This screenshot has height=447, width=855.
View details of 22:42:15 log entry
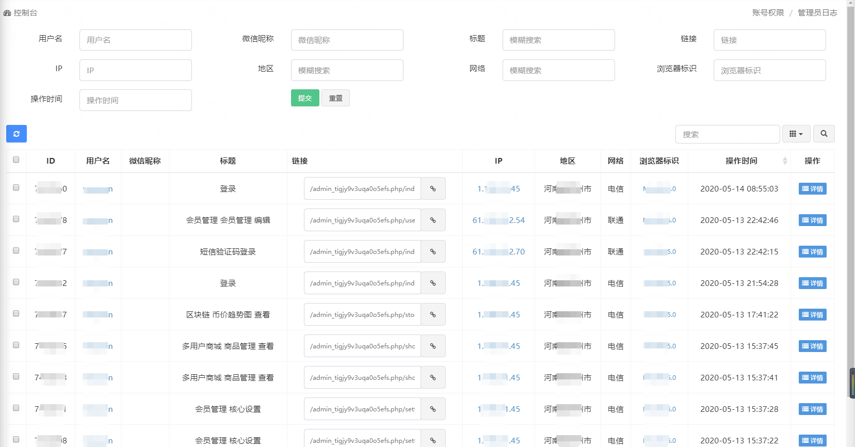(x=813, y=252)
